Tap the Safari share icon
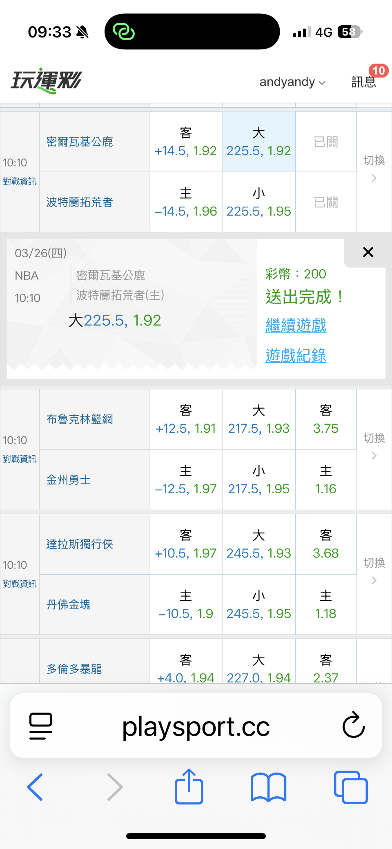 point(189,787)
